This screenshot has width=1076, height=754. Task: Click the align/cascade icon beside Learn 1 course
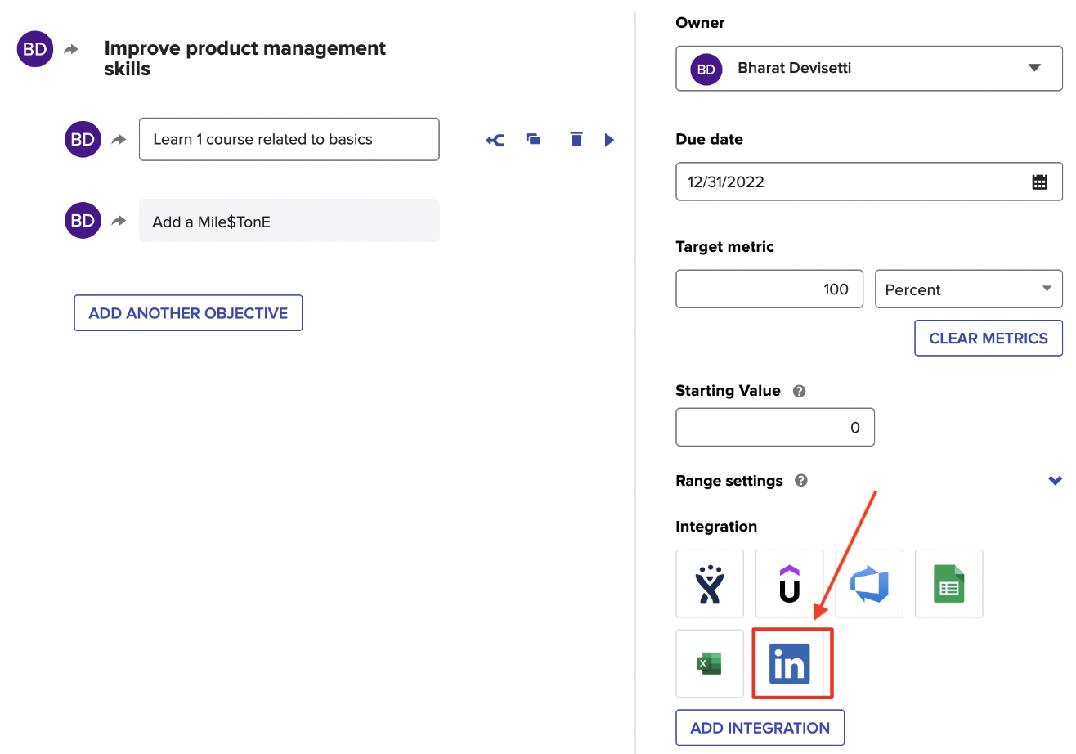point(495,140)
